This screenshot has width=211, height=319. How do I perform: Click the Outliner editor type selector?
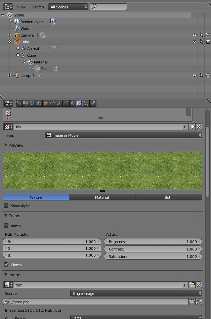8,7
